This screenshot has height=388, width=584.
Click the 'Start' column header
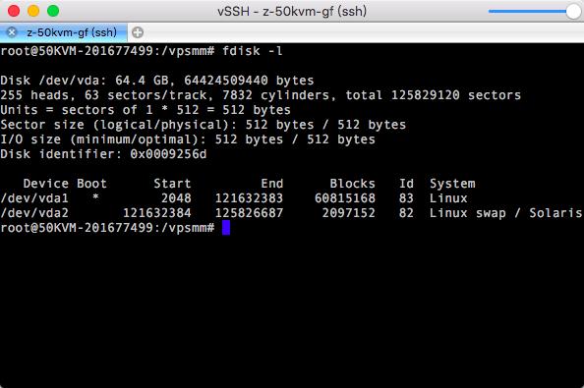(x=172, y=184)
